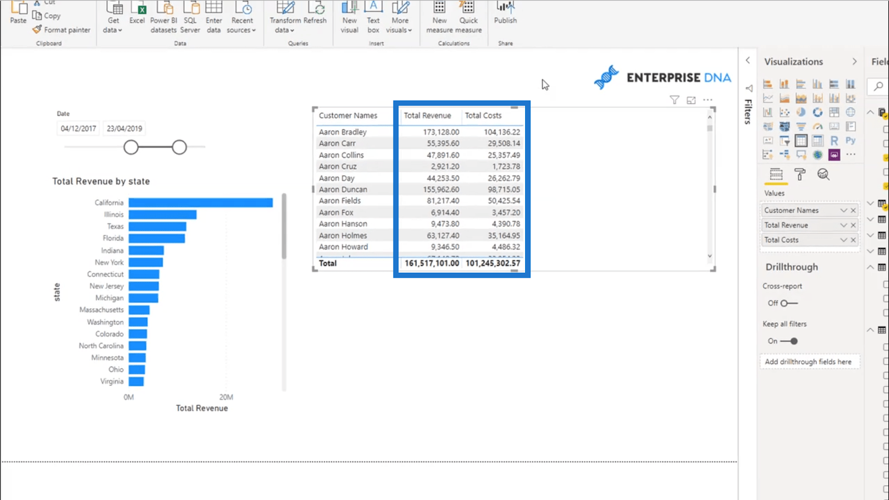
Task: Open More visuals dropdown in ribbon
Action: point(399,17)
